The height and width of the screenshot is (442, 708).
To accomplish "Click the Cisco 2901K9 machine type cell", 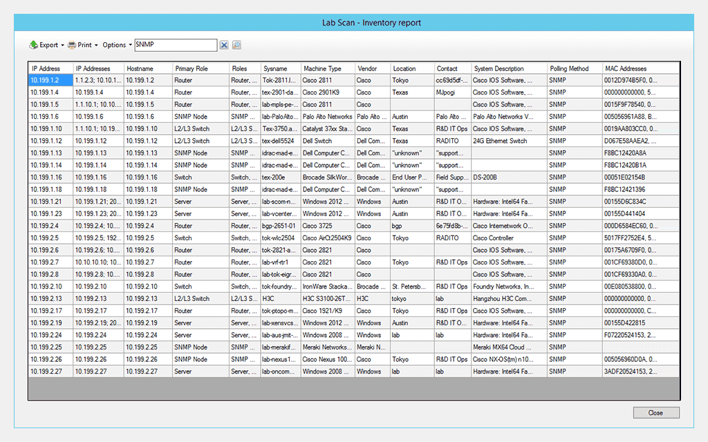I will (328, 93).
